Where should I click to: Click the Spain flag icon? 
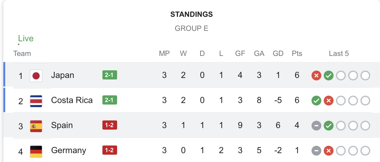(x=36, y=126)
